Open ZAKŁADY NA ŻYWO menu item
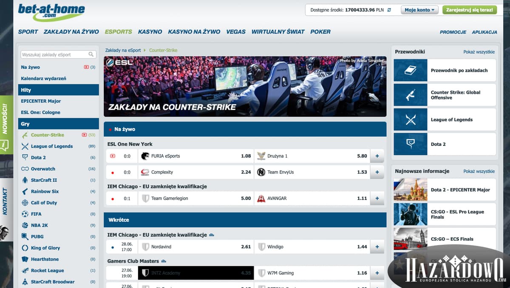The height and width of the screenshot is (288, 510). (x=71, y=32)
